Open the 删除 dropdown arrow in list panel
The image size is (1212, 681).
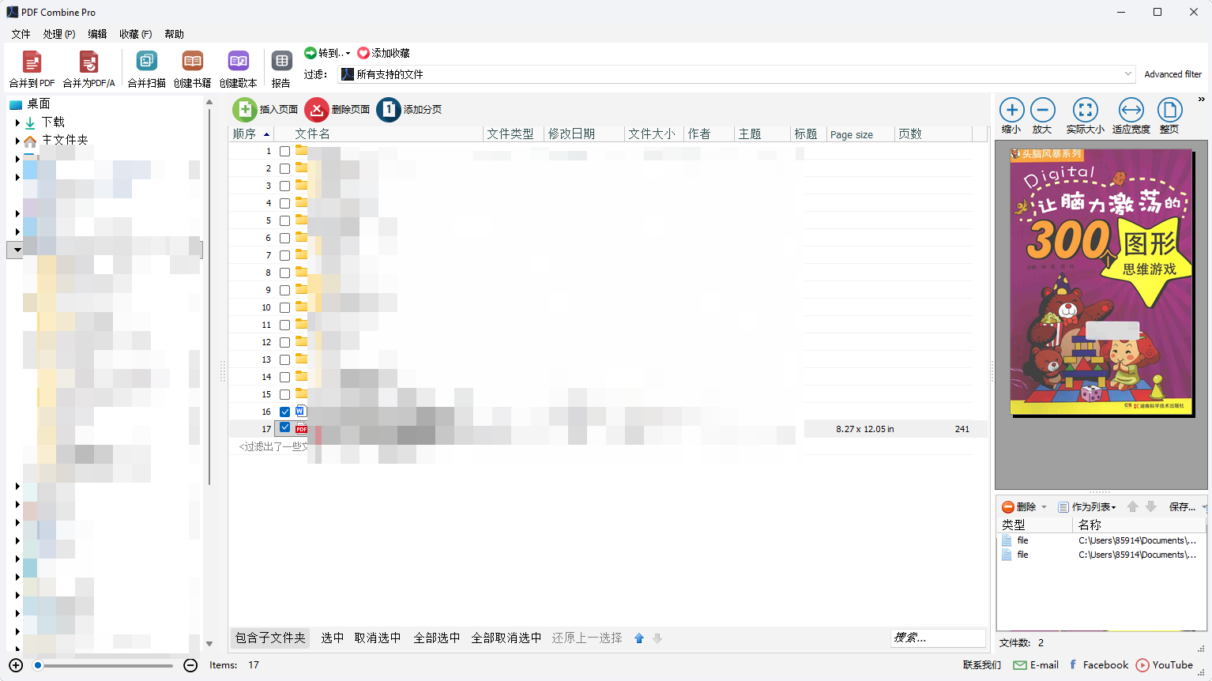pos(1044,507)
